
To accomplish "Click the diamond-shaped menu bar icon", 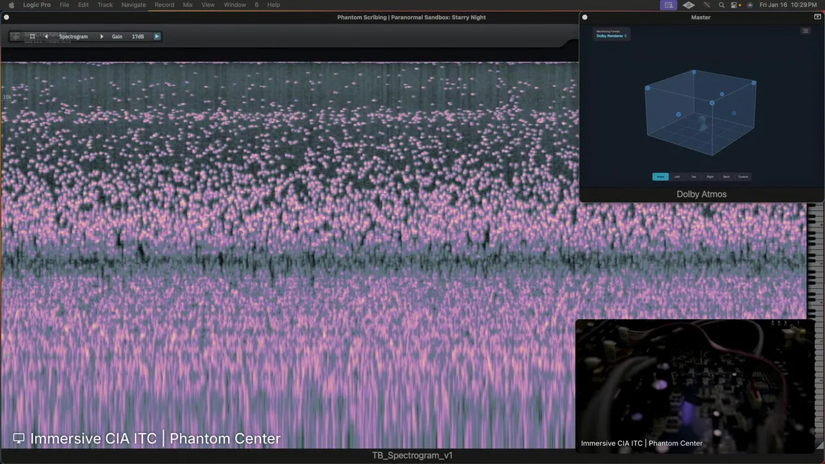I will pyautogui.click(x=688, y=5).
